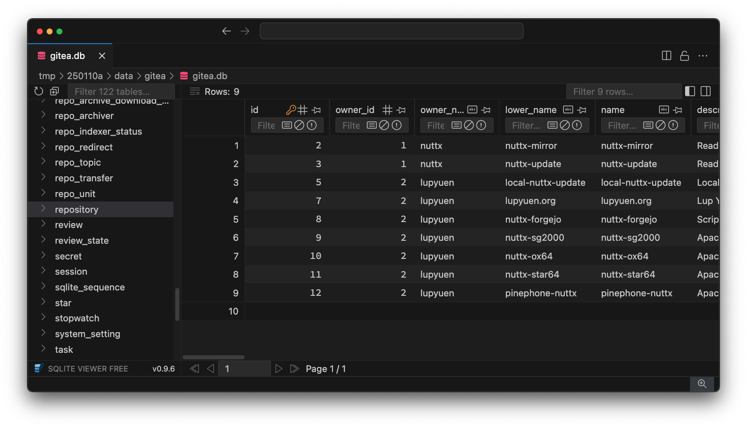Click SQLITE VIEWER FREE label
747x428 pixels.
pyautogui.click(x=88, y=369)
